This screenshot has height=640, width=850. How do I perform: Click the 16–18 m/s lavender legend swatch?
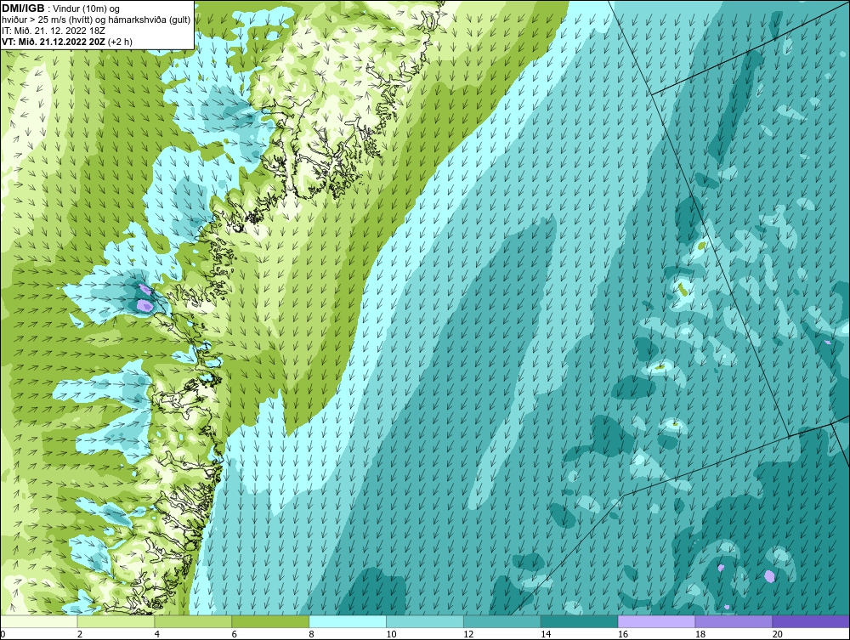coord(656,621)
